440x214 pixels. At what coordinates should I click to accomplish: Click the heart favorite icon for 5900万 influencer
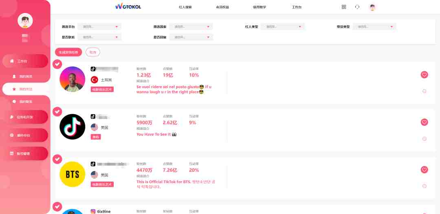pyautogui.click(x=424, y=122)
